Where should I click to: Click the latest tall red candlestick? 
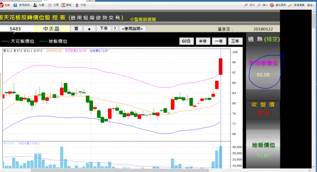point(221,66)
